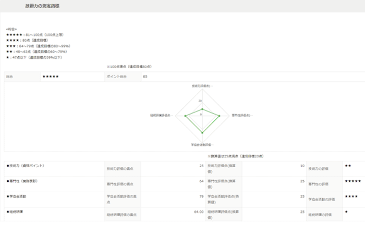Click the 技術力評価の素点 value 25

pos(201,166)
